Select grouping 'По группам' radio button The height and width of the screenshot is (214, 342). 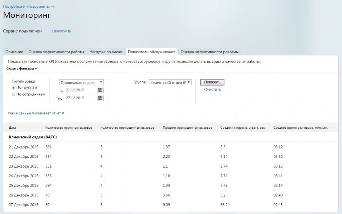pos(13,88)
